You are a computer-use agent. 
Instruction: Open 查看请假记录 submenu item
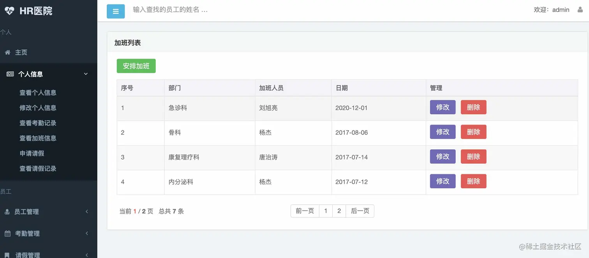click(38, 168)
